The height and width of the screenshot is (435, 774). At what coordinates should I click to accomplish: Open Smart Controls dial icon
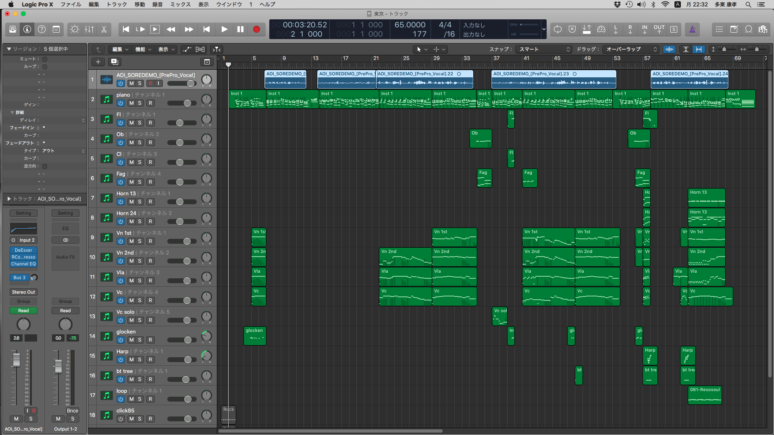click(x=75, y=29)
